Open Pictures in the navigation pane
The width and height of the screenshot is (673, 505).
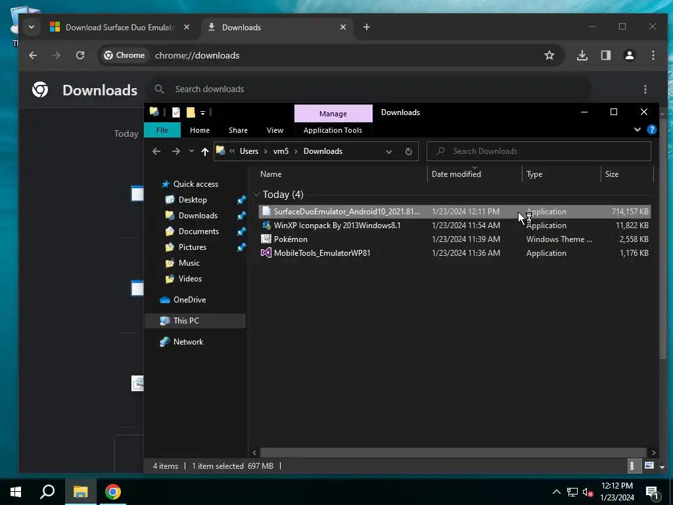(x=193, y=247)
